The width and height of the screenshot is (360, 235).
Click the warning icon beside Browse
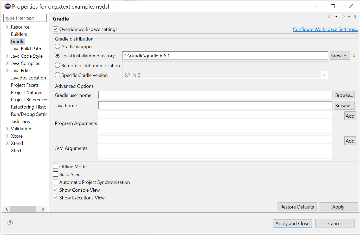pos(354,55)
